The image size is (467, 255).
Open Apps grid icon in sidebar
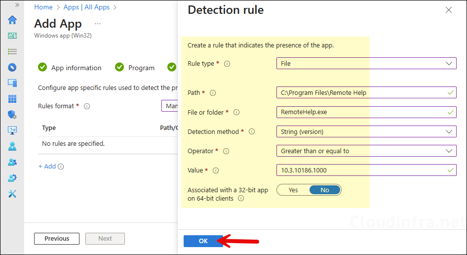pos(12,99)
